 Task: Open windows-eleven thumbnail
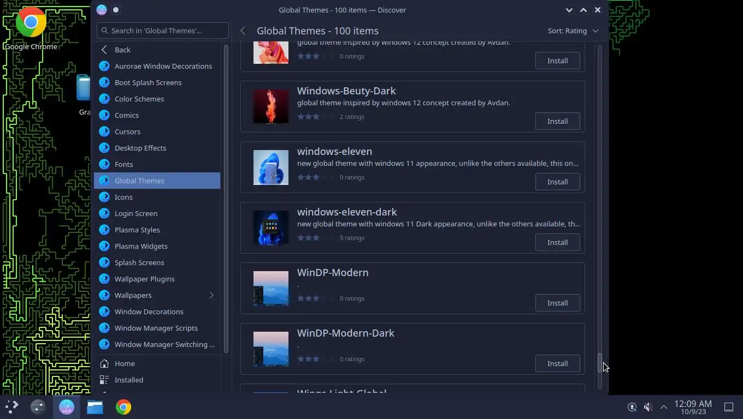pyautogui.click(x=271, y=167)
